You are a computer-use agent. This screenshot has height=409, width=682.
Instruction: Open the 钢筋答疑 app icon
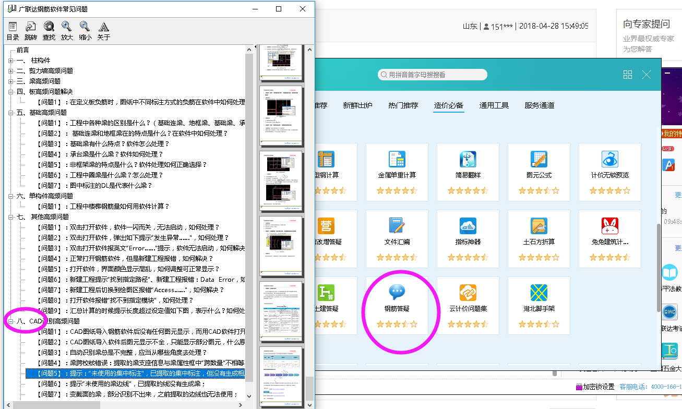tap(397, 293)
